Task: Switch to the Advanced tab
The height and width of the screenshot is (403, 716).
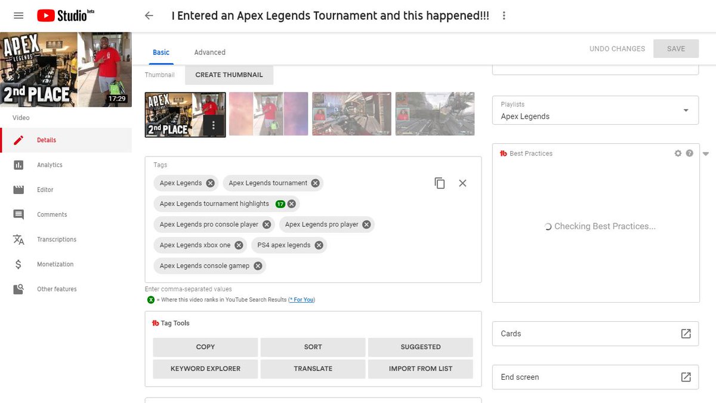Action: (x=210, y=53)
